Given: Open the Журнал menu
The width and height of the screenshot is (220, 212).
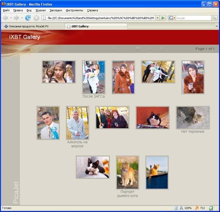Looking at the screenshot, I should 41,10.
